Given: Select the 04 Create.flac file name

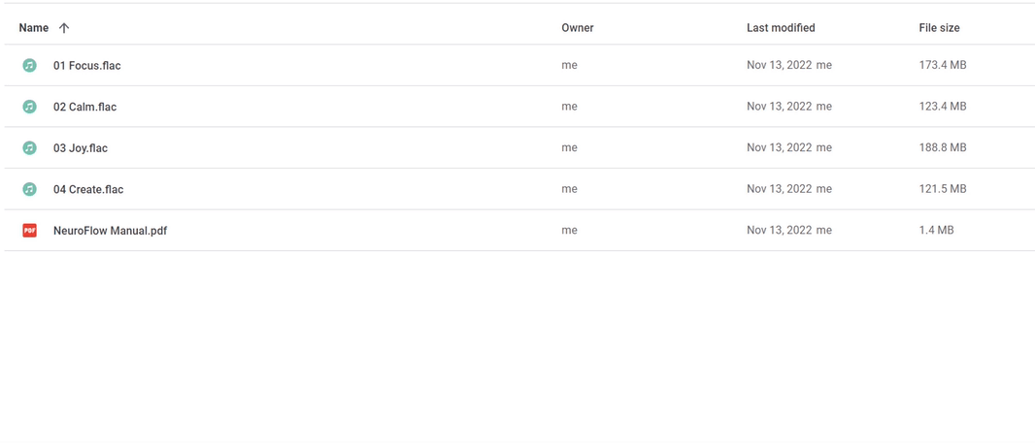Looking at the screenshot, I should click(88, 189).
